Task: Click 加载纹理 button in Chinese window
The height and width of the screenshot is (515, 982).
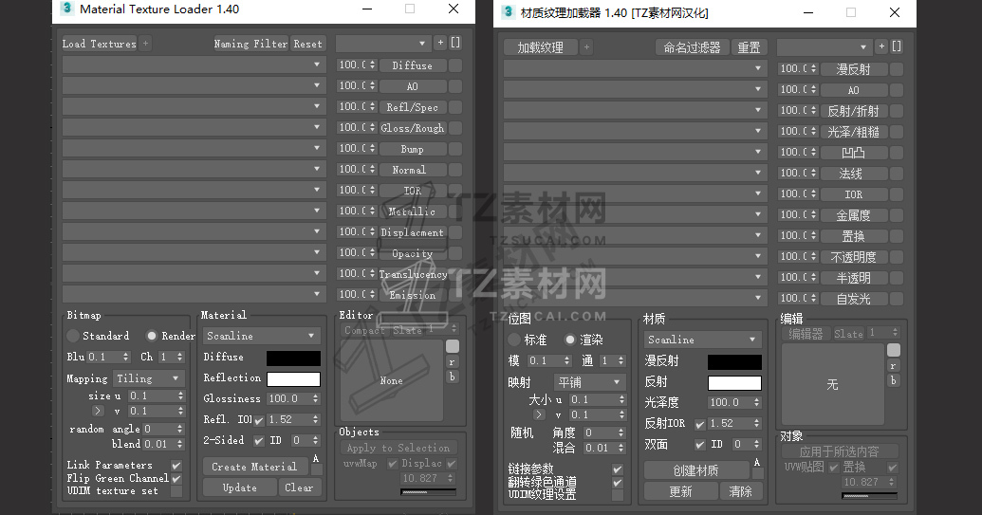Action: coord(540,47)
